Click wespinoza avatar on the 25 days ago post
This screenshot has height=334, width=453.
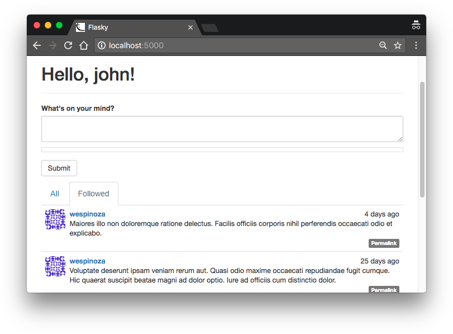pos(55,266)
